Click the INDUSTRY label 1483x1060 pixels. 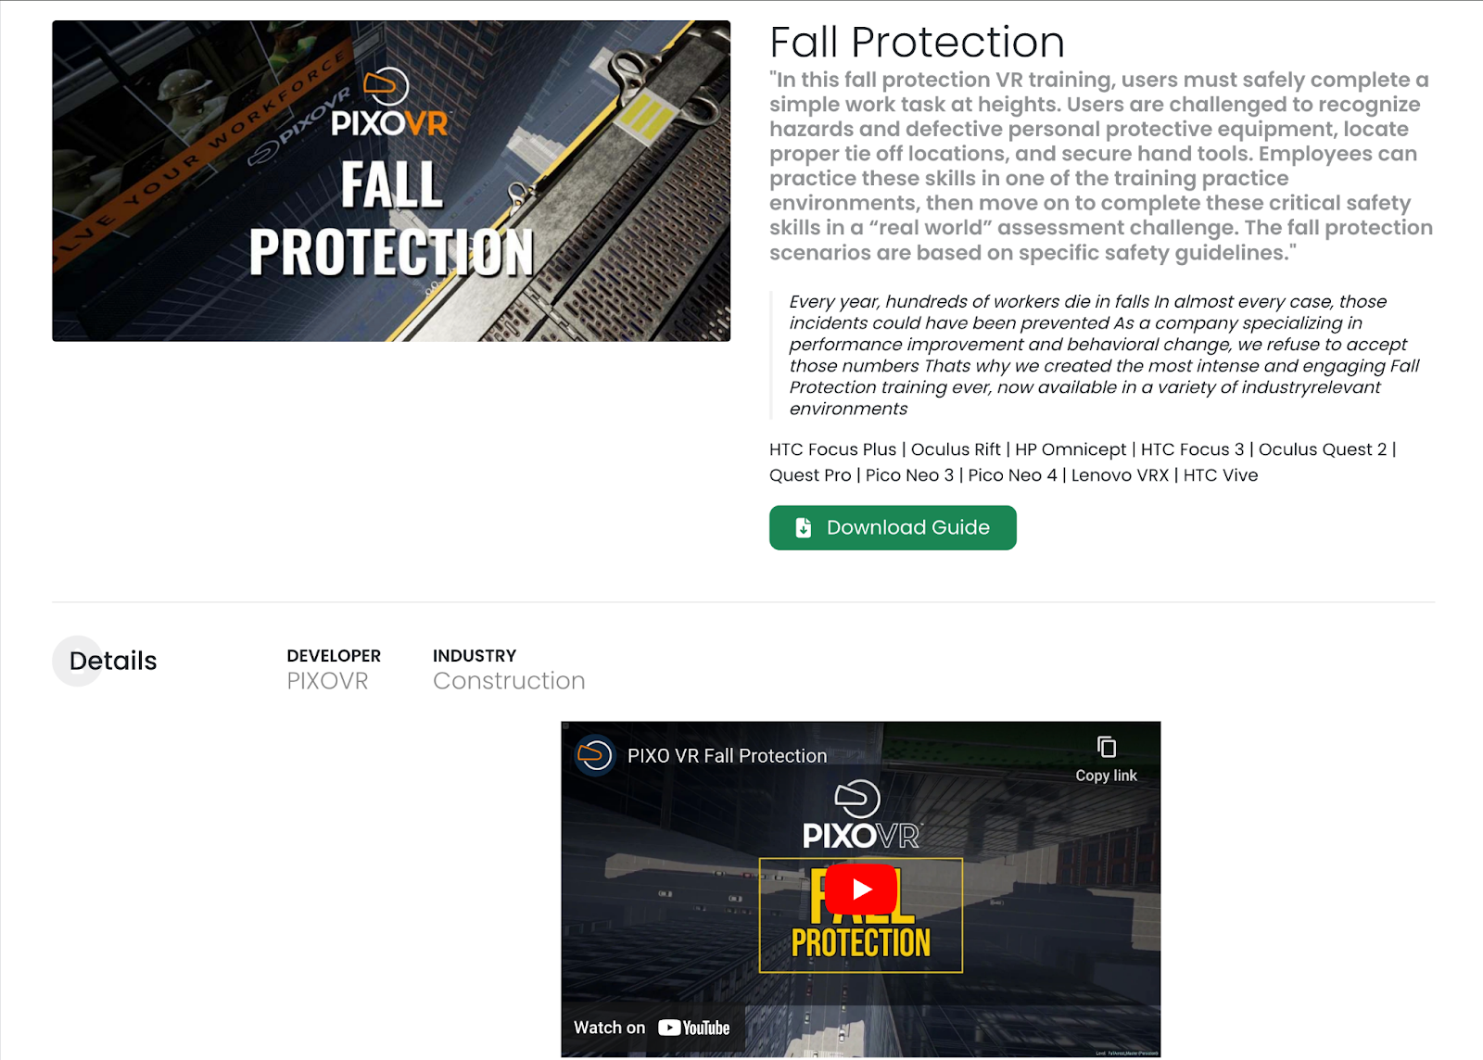[x=475, y=656]
